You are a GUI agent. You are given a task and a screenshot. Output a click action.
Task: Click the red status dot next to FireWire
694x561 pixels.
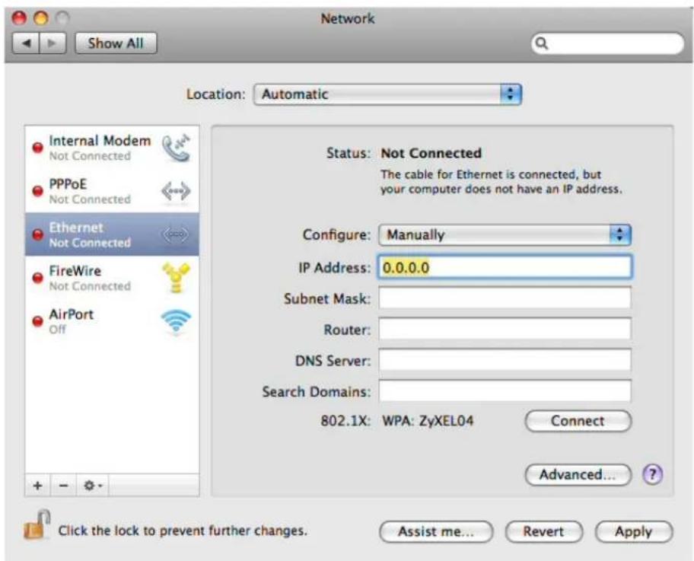pos(38,278)
